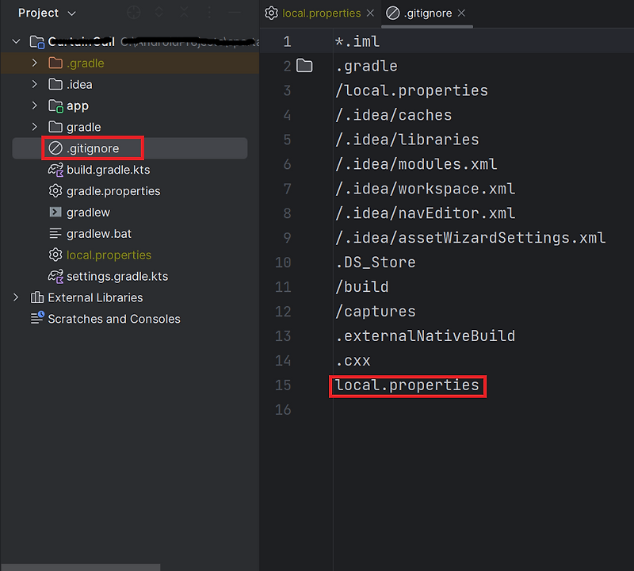Image resolution: width=634 pixels, height=571 pixels.
Task: Collapse the project root node
Action: tap(16, 40)
